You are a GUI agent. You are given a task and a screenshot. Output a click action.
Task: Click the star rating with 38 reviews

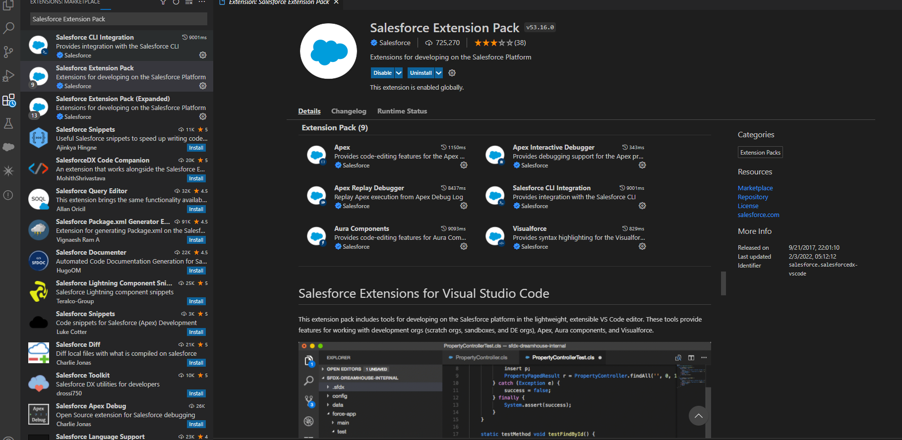click(x=500, y=43)
